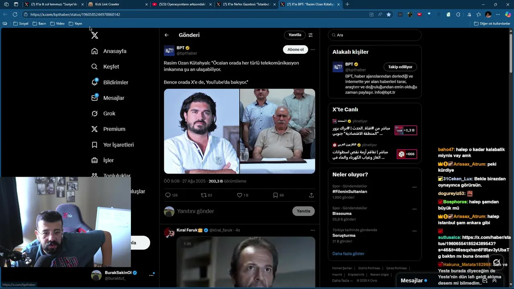Image resolution: width=514 pixels, height=289 pixels.
Task: Open browser profile avatar
Action: click(x=488, y=14)
